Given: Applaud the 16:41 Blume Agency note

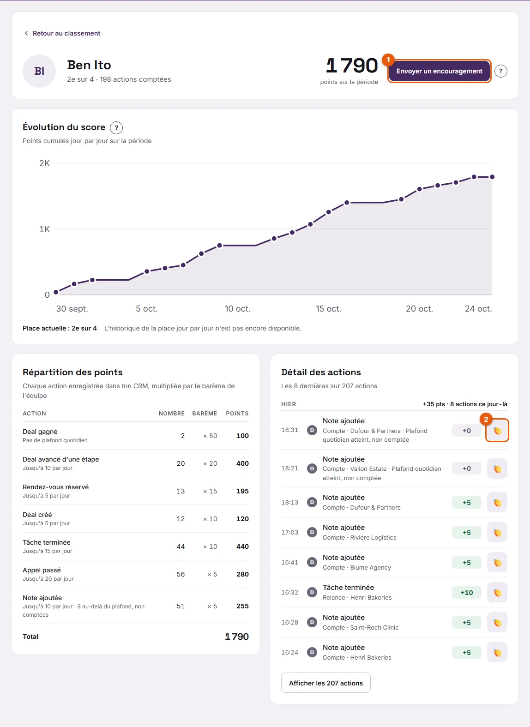Looking at the screenshot, I should click(x=497, y=563).
